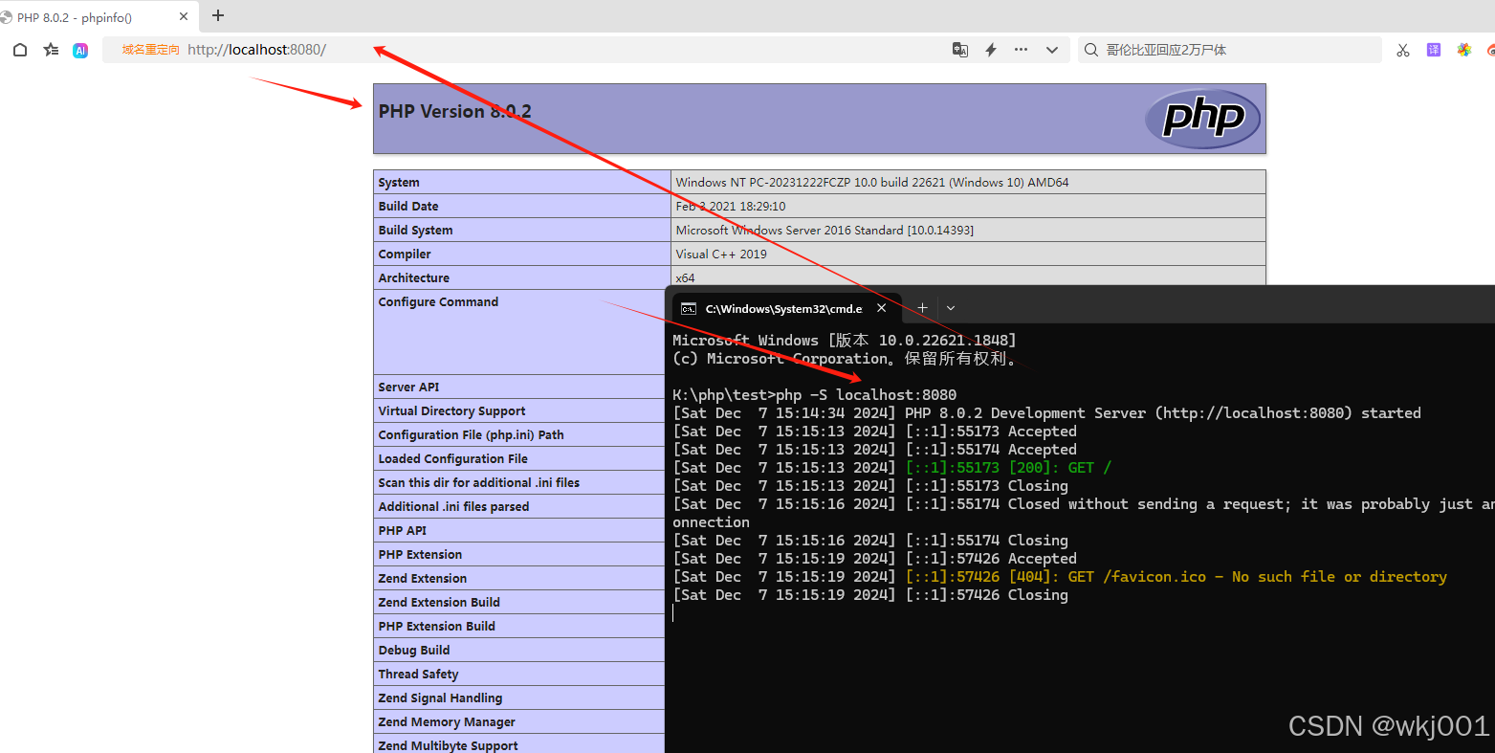Click the yellow '[404]: GET /favicon.ico' log line
This screenshot has height=753, width=1495.
(1060, 577)
